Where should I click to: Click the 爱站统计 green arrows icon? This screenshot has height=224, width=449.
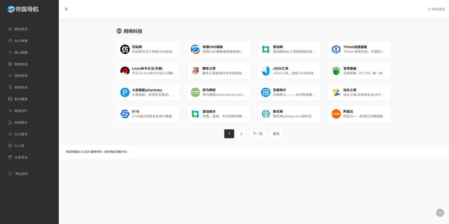pos(195,114)
